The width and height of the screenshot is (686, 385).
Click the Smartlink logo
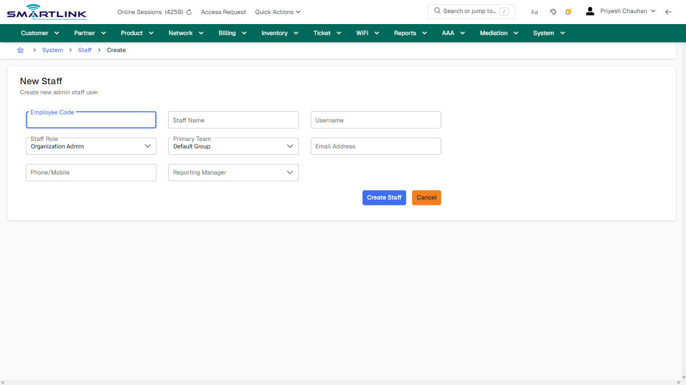(46, 12)
